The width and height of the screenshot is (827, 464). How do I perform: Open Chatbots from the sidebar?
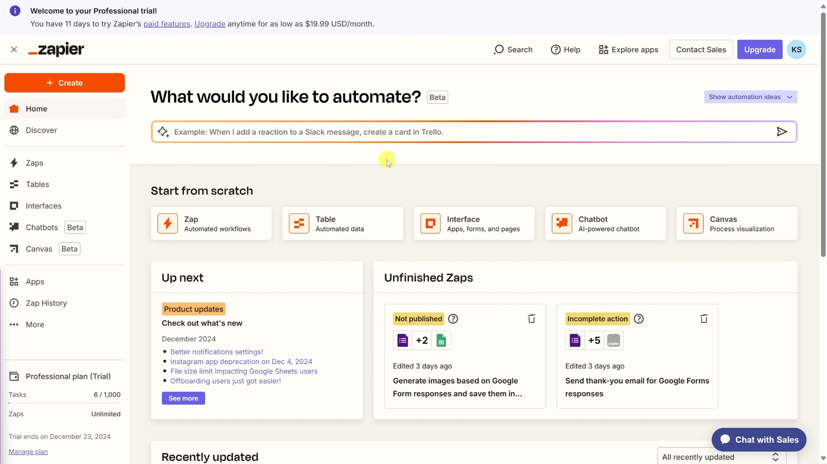(x=64, y=228)
